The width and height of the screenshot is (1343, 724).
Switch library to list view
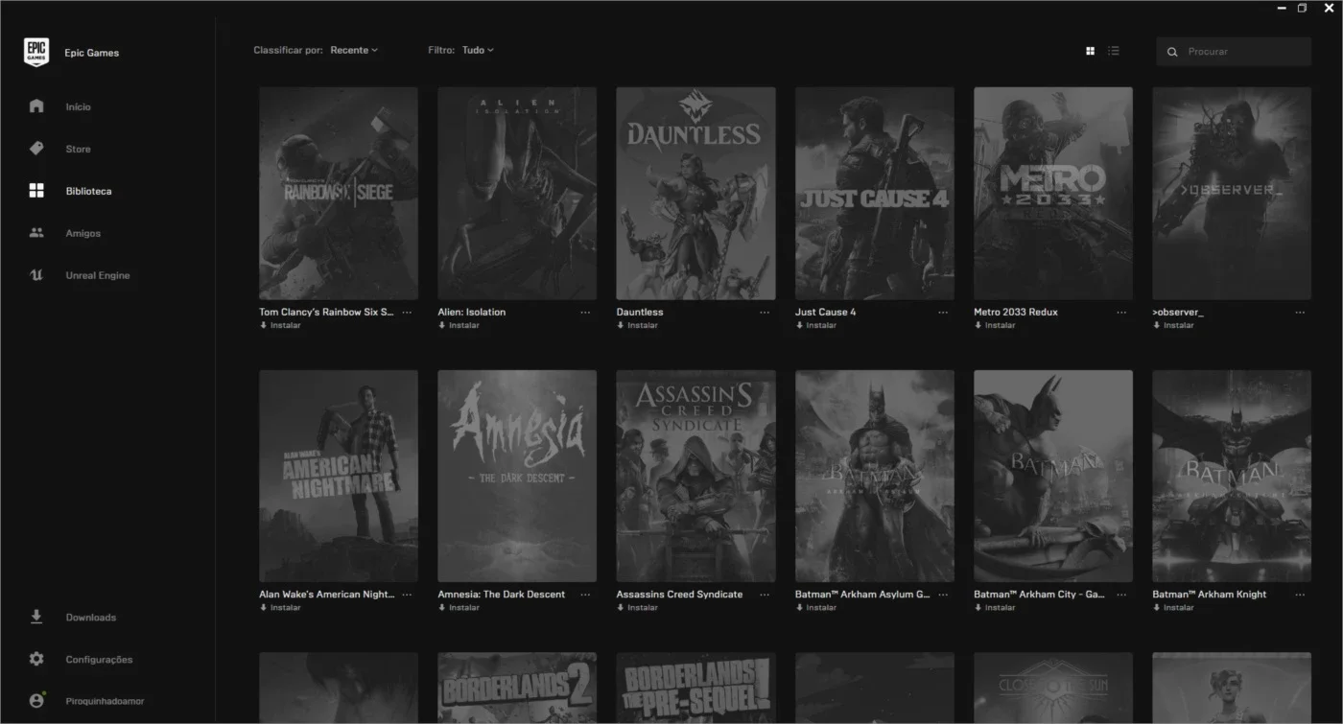[1114, 51]
